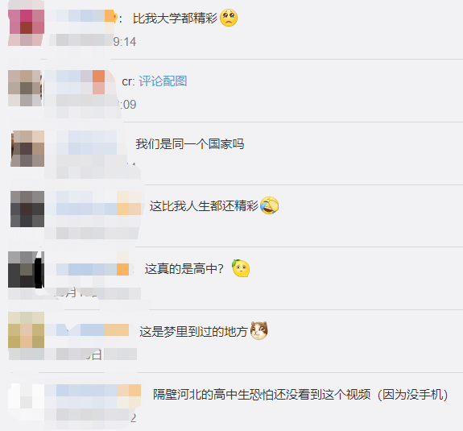Open avatar of 我们是同一个国家吗 commenter

coord(27,148)
